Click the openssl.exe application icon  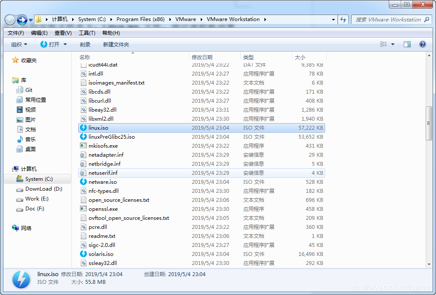(83, 209)
